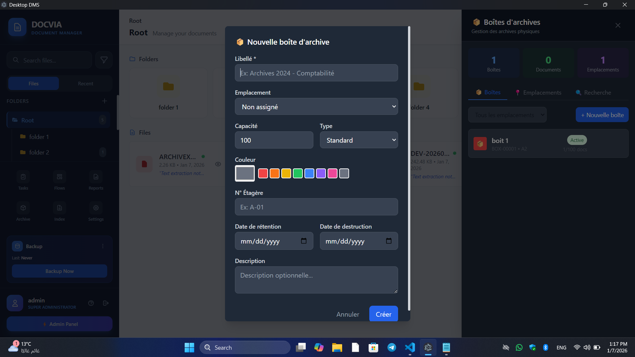
Task: Click the Search files field
Action: pos(49,60)
